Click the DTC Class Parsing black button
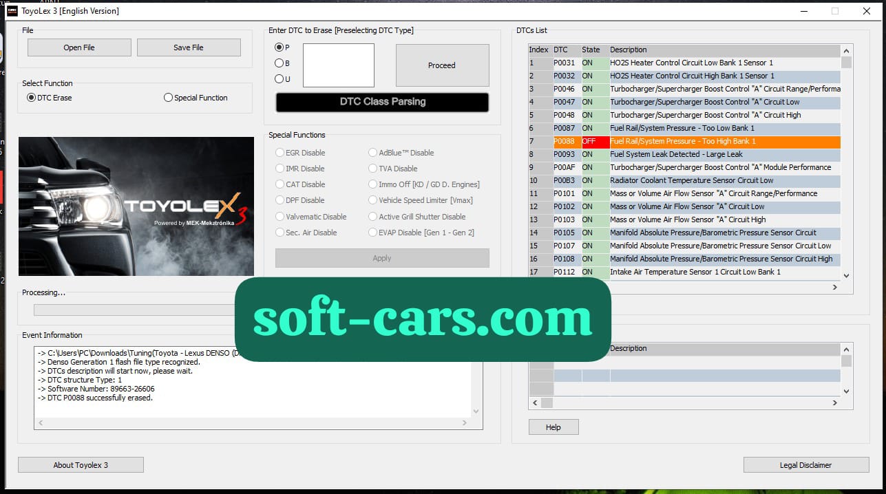Viewport: 886px width, 494px height. coord(383,102)
